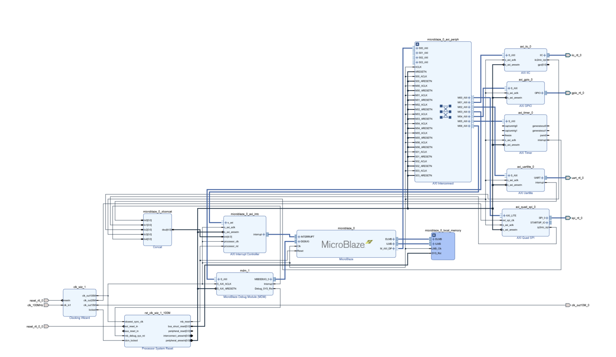Select the AXI Interrupt Controller block
Image resolution: width=616 pixels, height=357 pixels.
pos(244,235)
